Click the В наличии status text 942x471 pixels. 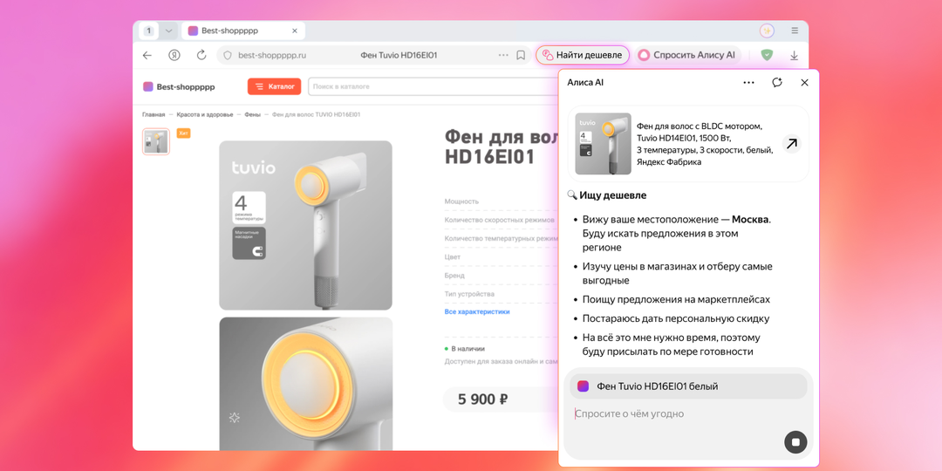[x=468, y=348]
